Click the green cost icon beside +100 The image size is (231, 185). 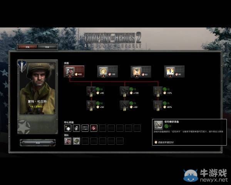click(x=131, y=89)
